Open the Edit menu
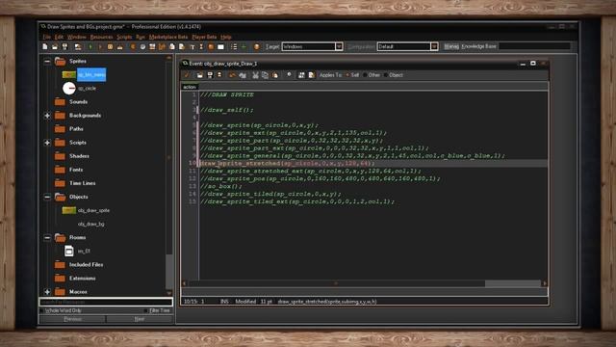This screenshot has width=616, height=347. (x=59, y=37)
